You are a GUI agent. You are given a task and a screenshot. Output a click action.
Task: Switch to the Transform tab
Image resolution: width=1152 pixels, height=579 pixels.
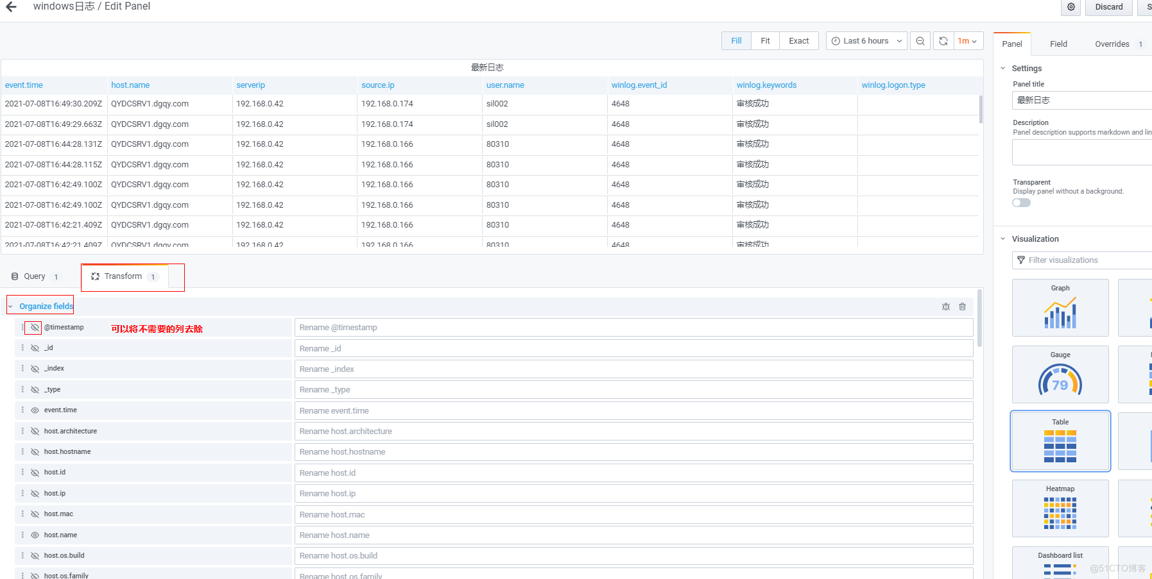(125, 276)
